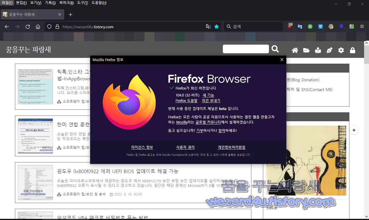Close the 꿈을꾸는 파랑새 tab
Screen dimensions: 369x220
pos(60,14)
